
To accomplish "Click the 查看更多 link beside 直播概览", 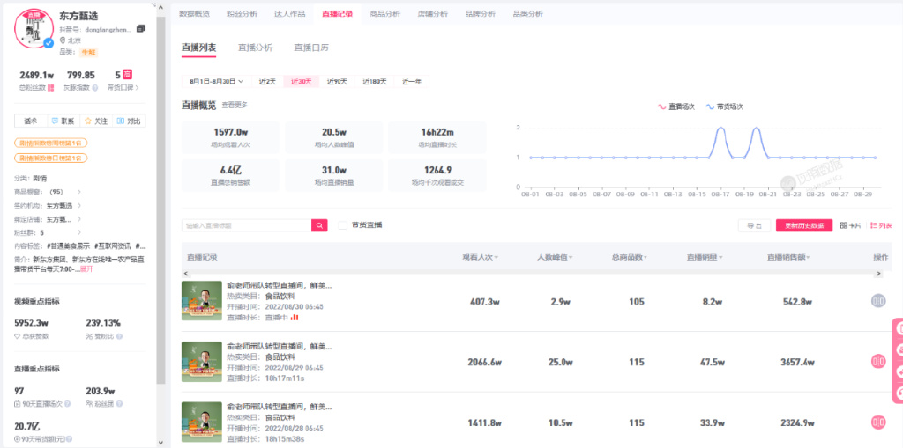I will pyautogui.click(x=235, y=106).
